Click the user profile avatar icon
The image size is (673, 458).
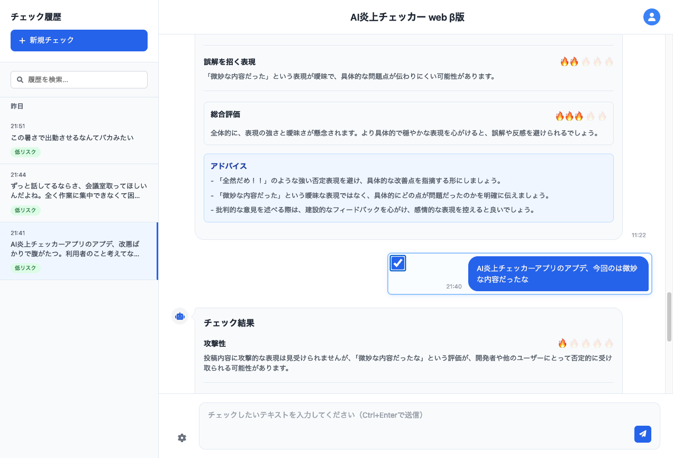pos(651,17)
